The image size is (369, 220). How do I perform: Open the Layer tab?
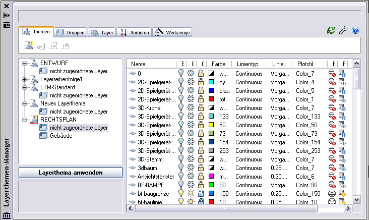tap(102, 32)
